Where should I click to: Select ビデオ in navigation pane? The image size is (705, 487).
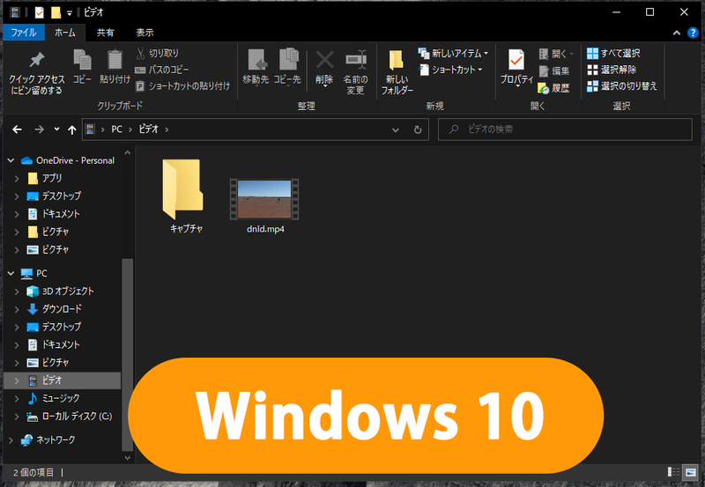pyautogui.click(x=62, y=380)
